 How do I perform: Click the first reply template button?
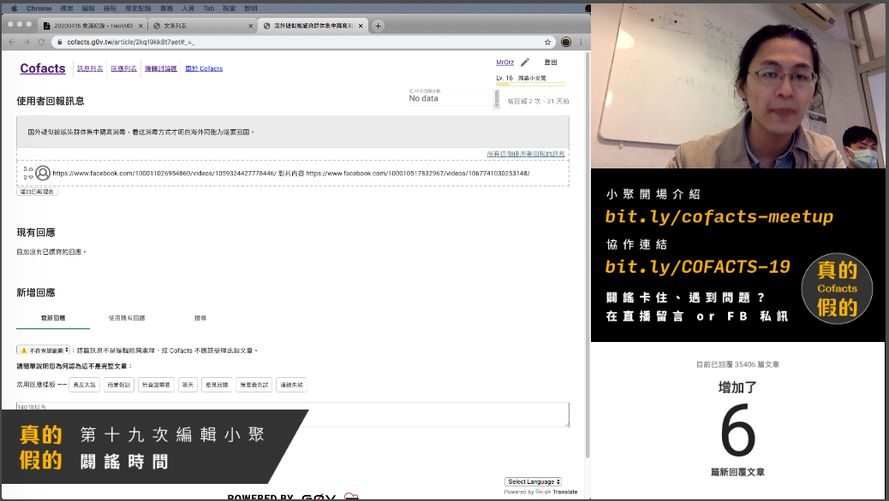tap(85, 385)
